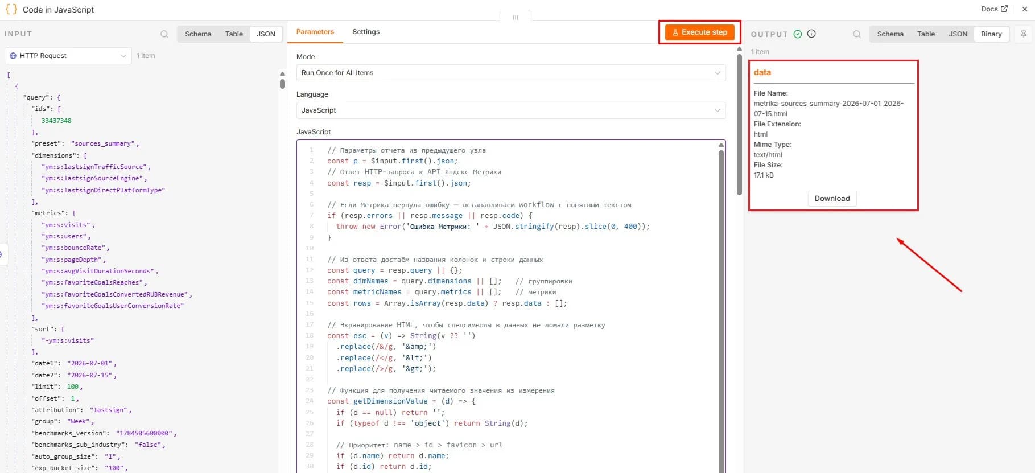Click the "text/html" mime type value

(x=768, y=155)
